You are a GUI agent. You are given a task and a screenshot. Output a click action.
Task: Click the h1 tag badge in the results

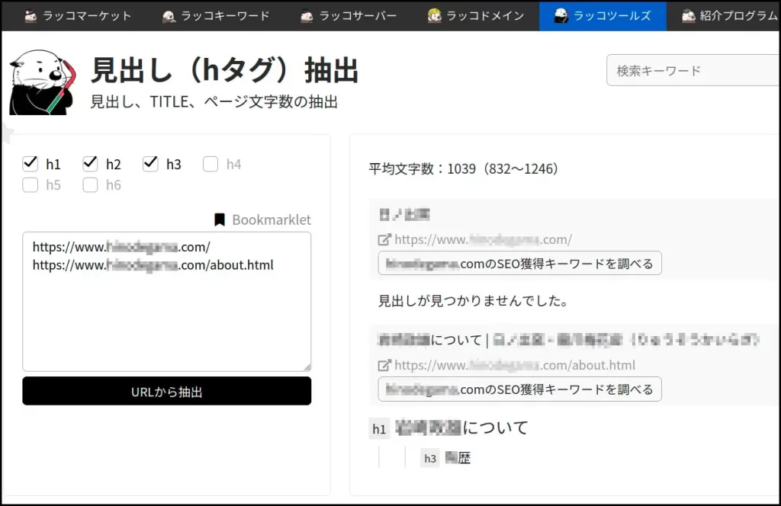coord(379,428)
